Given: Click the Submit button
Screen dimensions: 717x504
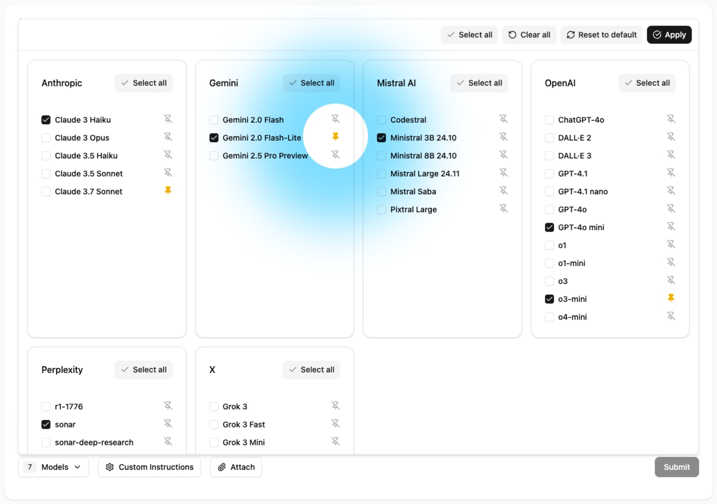Looking at the screenshot, I should 677,467.
